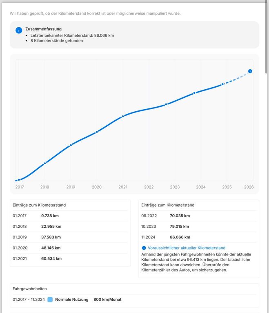Image resolution: width=269 pixels, height=313 pixels.
Task: Click the 09.2022 entry showing 70.035 km
Action: tap(165, 216)
